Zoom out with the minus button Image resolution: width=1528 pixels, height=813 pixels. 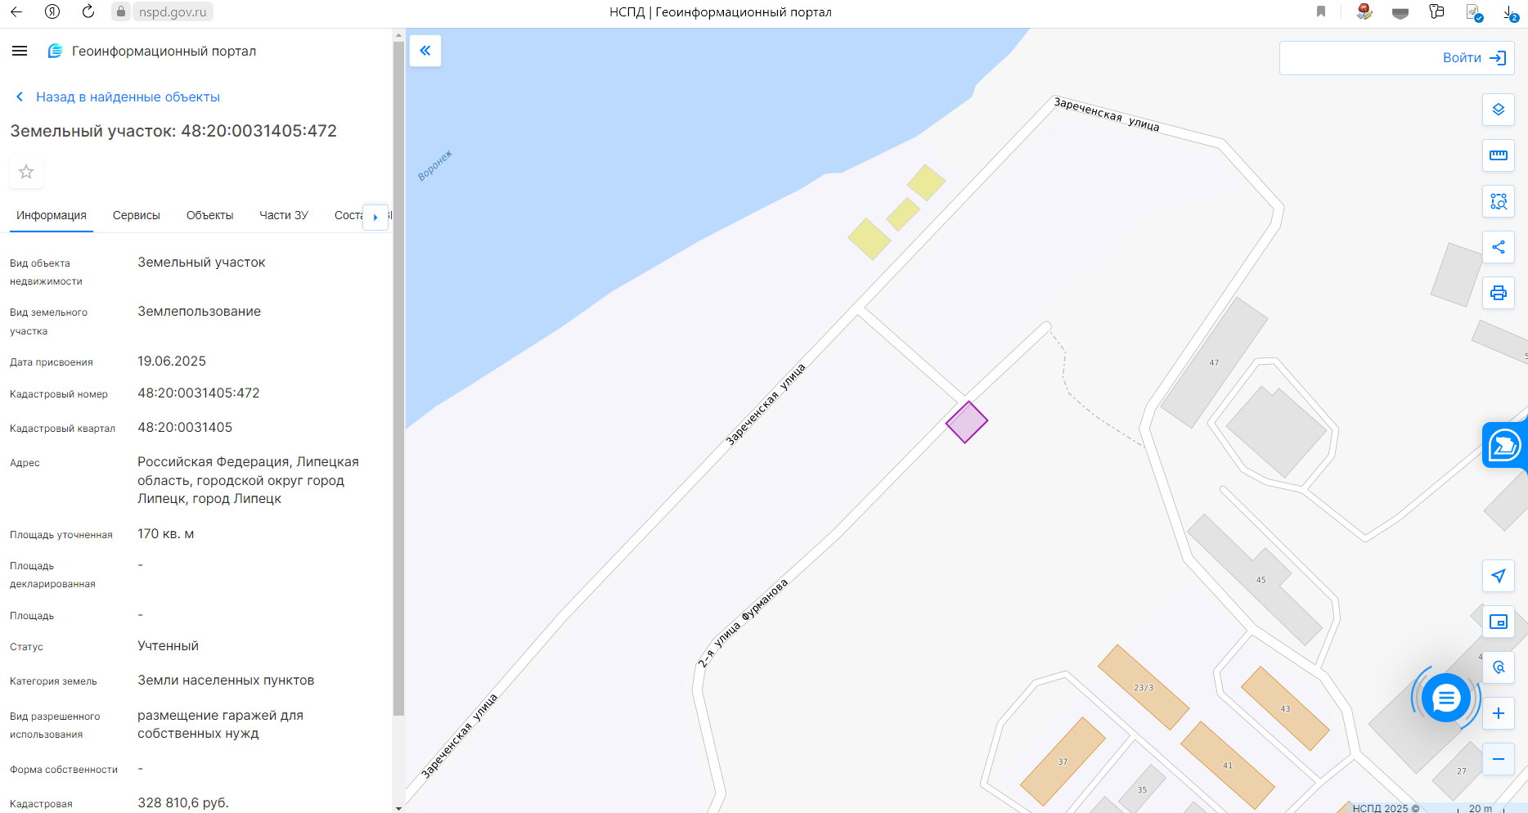pos(1498,759)
